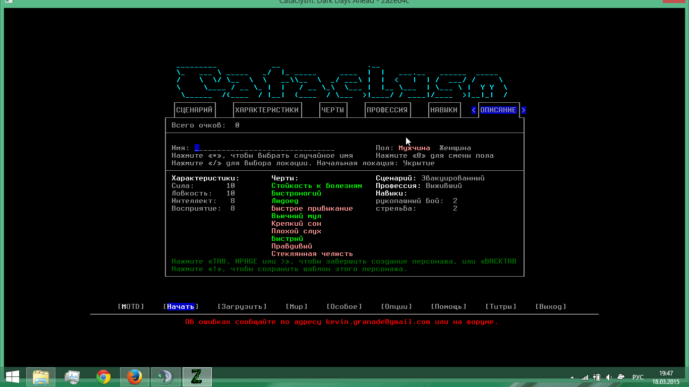Click the Быстрое привыкание trait

click(x=312, y=209)
